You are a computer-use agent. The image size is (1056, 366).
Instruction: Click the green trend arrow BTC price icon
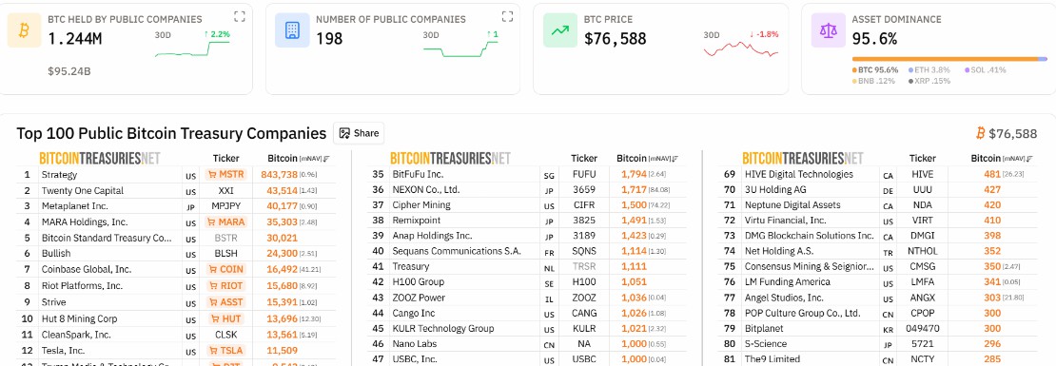coord(559,30)
